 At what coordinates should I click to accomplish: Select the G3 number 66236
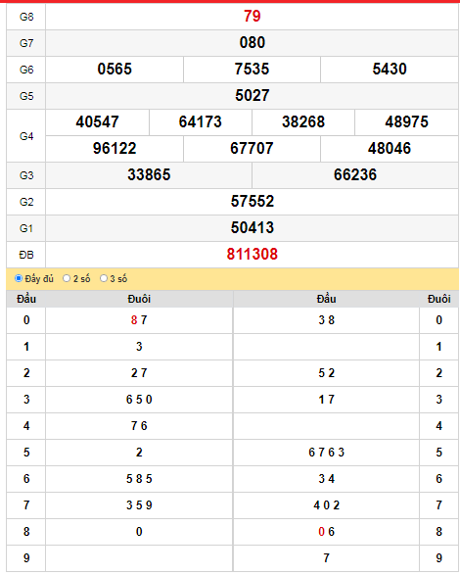coord(355,174)
